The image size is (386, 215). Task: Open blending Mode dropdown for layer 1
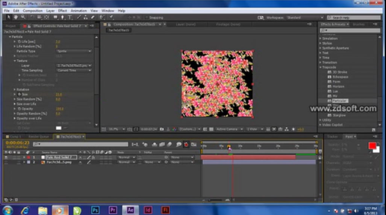pos(126,157)
